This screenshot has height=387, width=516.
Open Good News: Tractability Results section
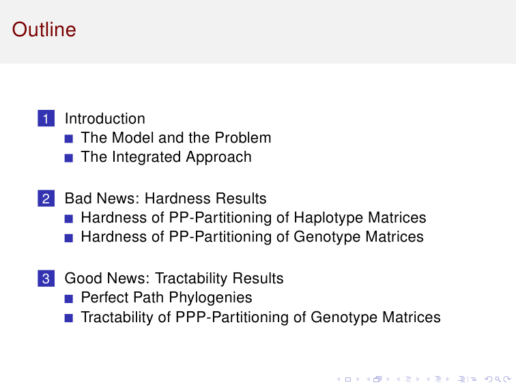coord(174,278)
